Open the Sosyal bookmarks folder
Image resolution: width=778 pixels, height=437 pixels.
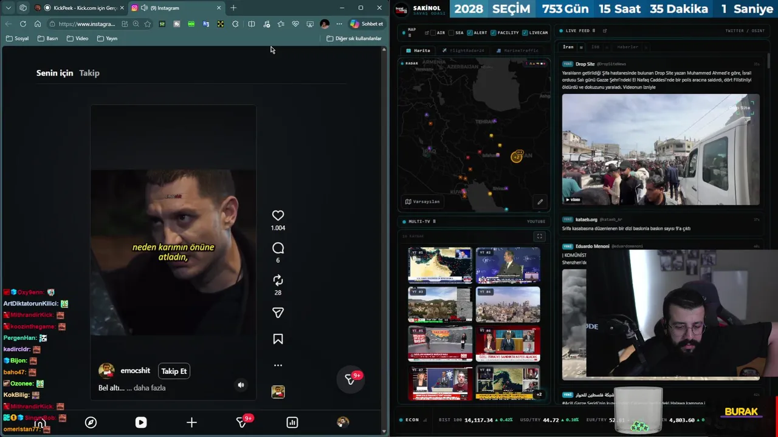coord(17,38)
